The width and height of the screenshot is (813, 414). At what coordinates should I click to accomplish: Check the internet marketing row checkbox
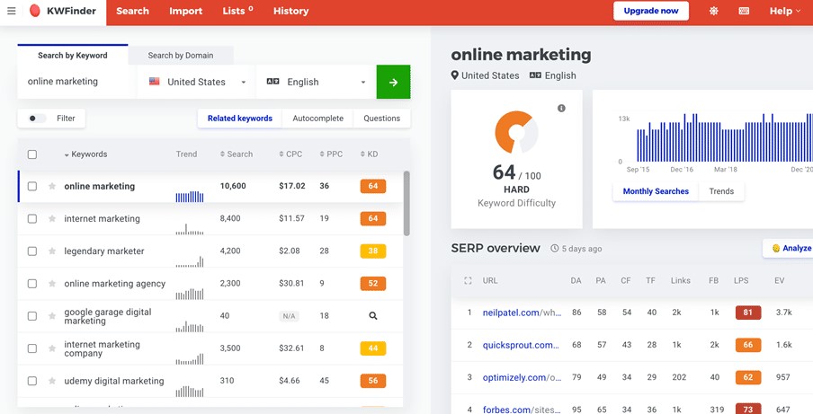[x=32, y=219]
